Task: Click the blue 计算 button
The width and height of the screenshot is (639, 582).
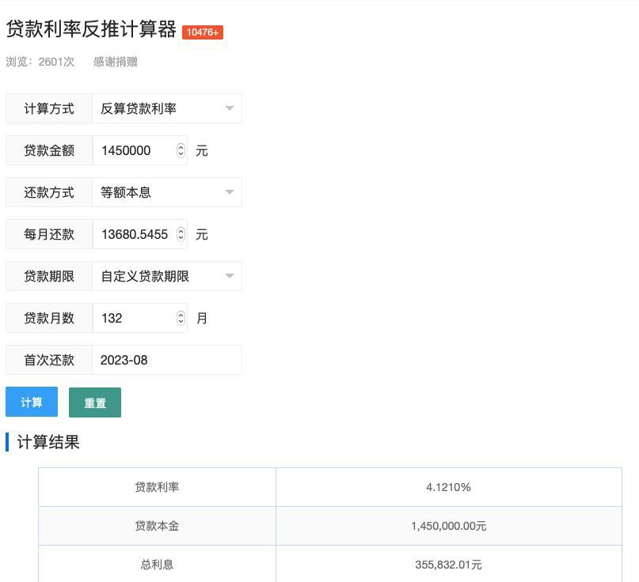Action: coord(32,402)
